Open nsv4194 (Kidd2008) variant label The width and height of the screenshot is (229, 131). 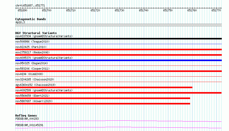point(29,74)
